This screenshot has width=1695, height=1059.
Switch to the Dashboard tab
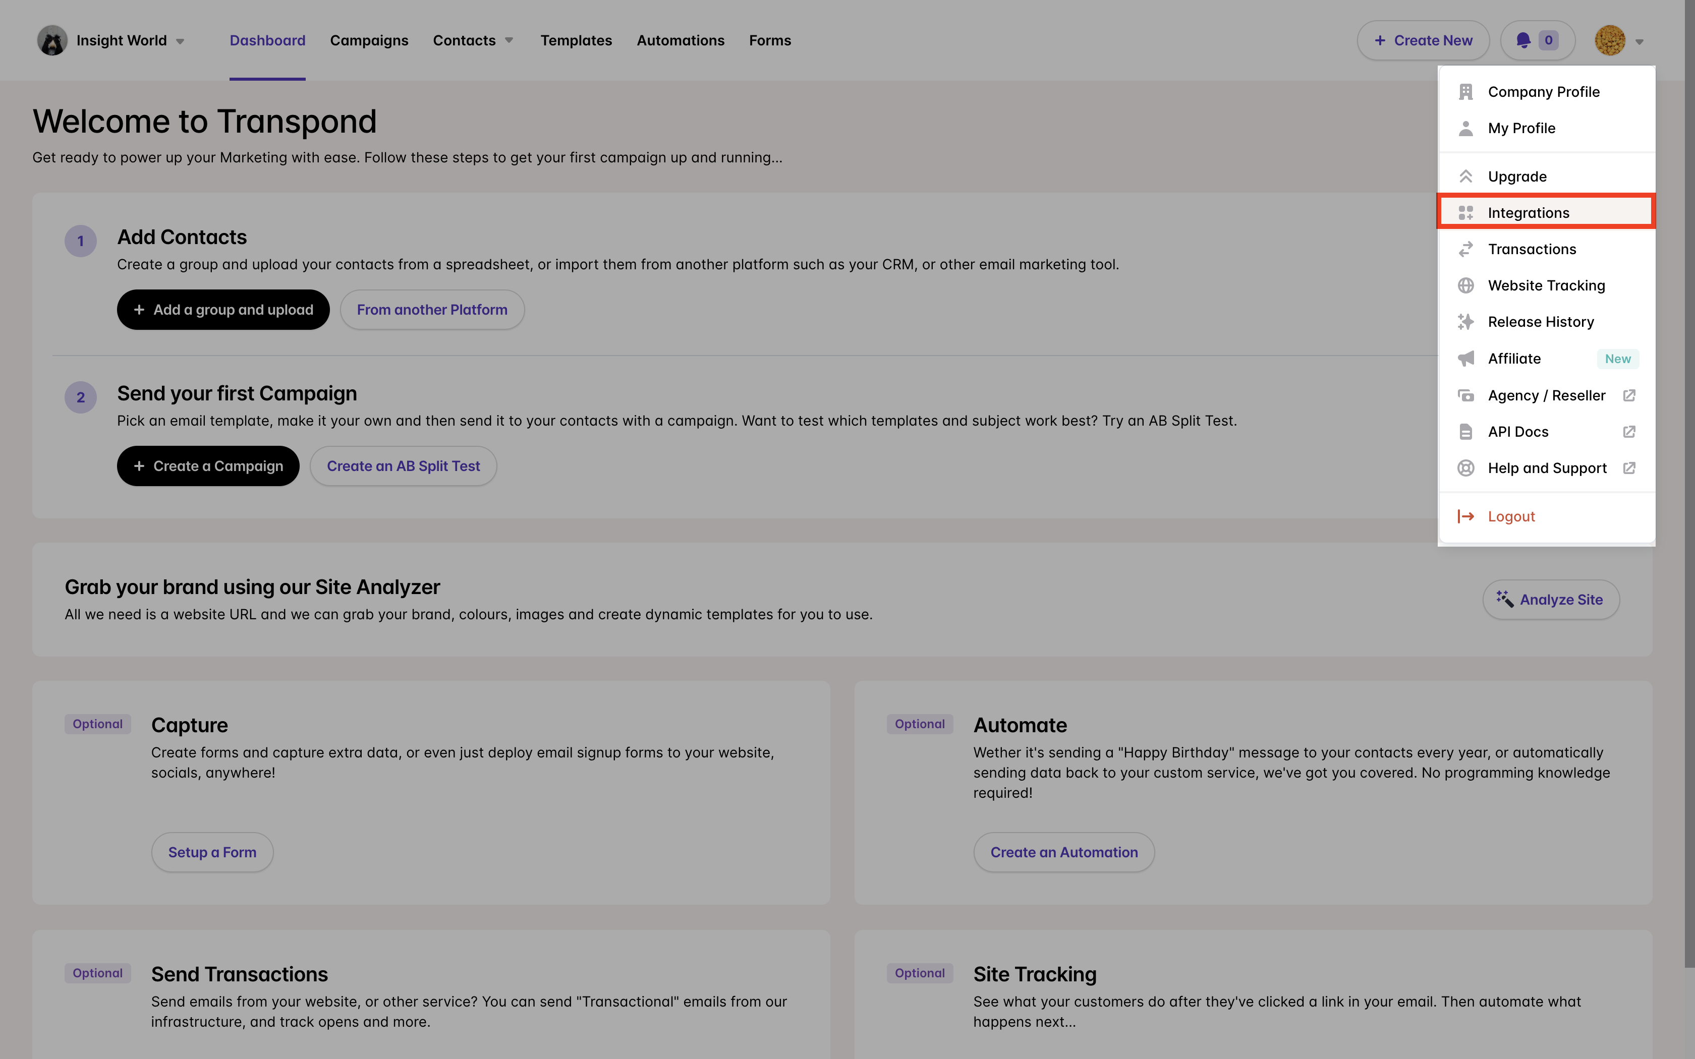(267, 41)
